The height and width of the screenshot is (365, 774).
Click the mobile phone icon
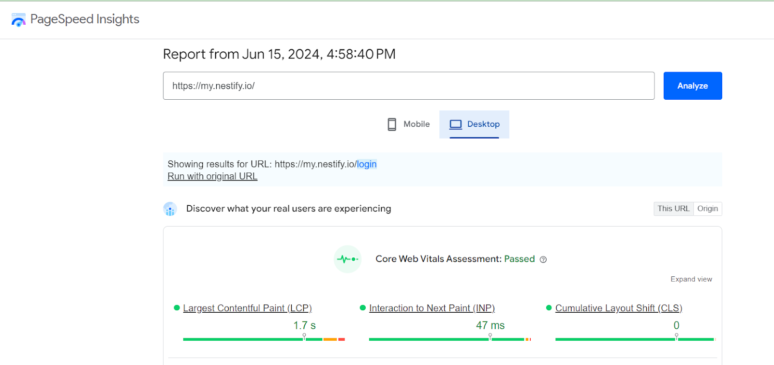[x=392, y=124]
